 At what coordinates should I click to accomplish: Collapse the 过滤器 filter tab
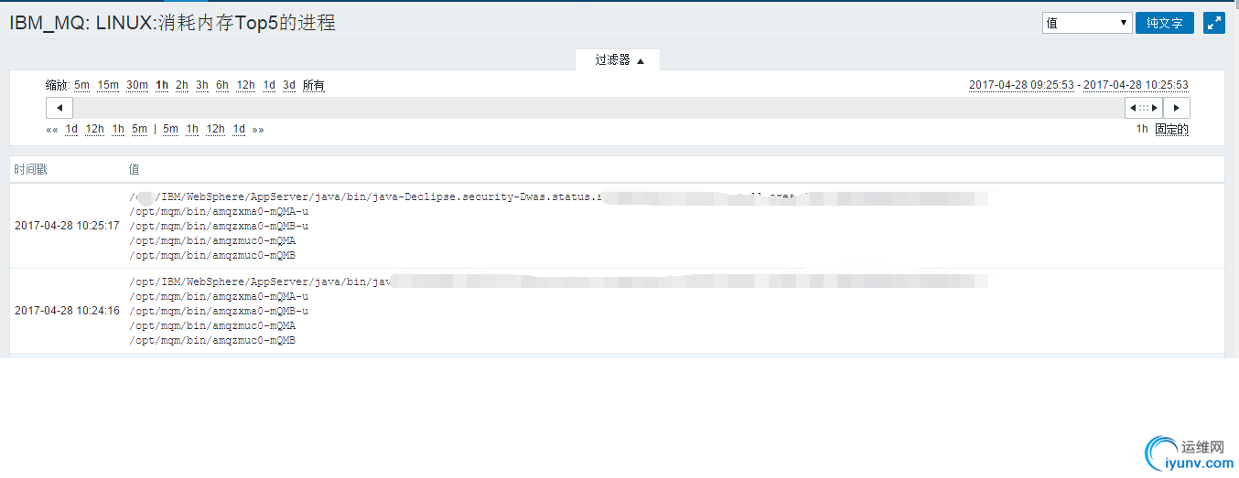tap(619, 60)
